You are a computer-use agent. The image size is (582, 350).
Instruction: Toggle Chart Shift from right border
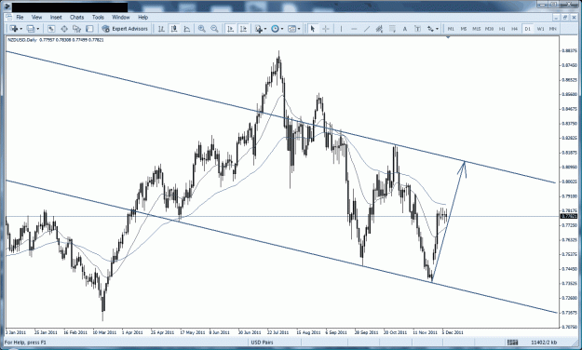(243, 29)
